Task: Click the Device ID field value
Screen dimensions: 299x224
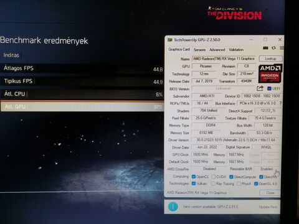Action: pos(262,96)
